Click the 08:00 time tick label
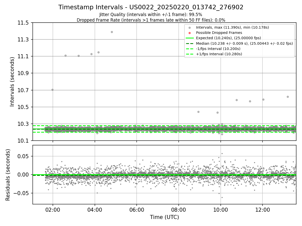Image resolution: width=302 pixels, height=226 pixels. [178, 209]
